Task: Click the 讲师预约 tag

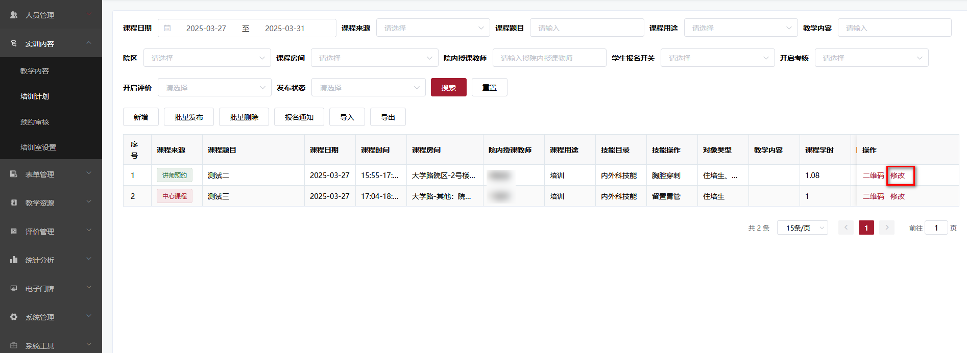Action: point(175,175)
